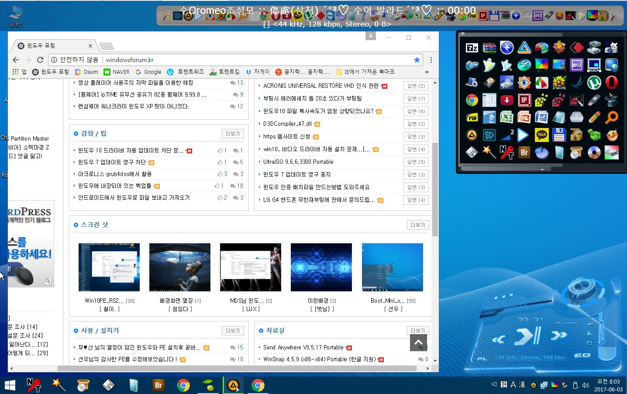Open the My PC desktop icon
Viewport: 627px width, 394px height.
16,17
